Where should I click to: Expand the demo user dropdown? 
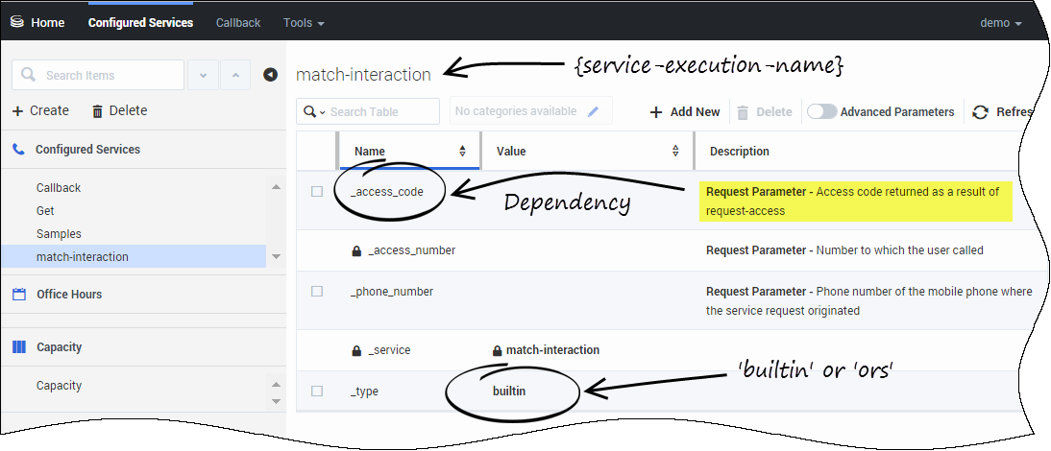1000,22
